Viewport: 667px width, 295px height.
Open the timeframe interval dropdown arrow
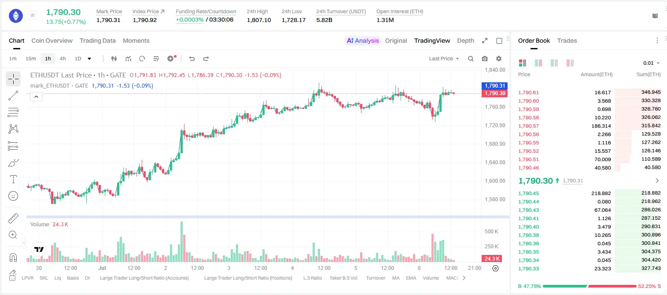coord(89,59)
